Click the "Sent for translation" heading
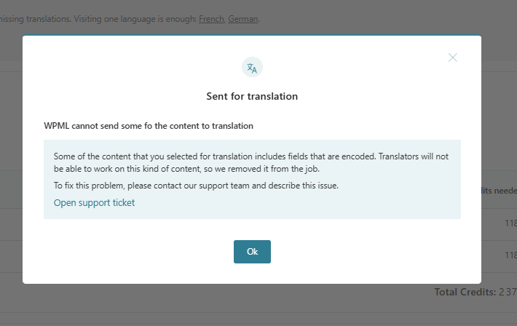The width and height of the screenshot is (517, 326). point(252,96)
